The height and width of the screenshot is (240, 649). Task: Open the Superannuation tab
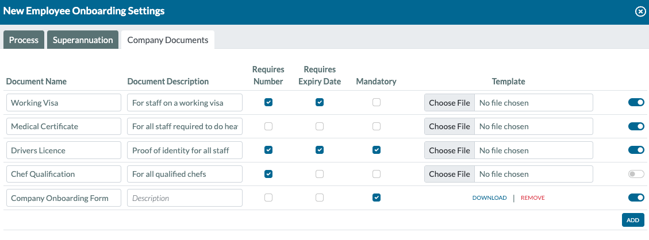[83, 40]
